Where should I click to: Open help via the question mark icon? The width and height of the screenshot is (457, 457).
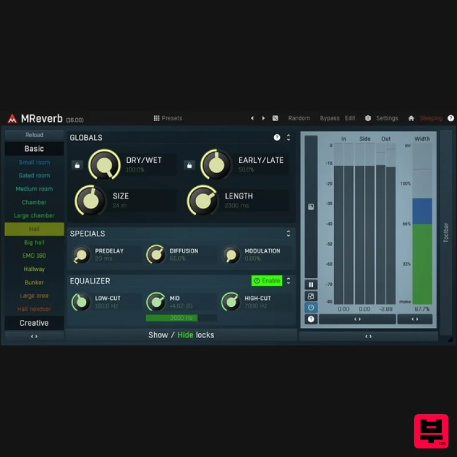(x=451, y=118)
